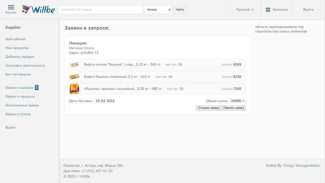Open the Каталог hamburger menu
Viewport: 325px width, 183px height.
pyautogui.click(x=11, y=9)
